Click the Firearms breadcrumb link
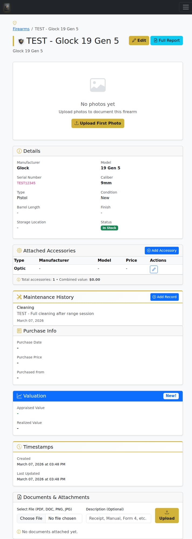192x539 pixels. click(21, 29)
